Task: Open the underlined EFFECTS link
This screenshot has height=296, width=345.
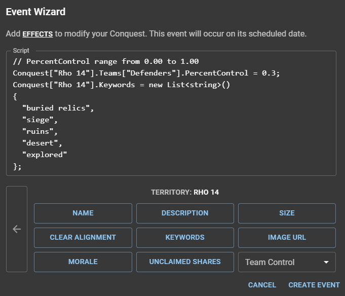Action: pyautogui.click(x=37, y=34)
